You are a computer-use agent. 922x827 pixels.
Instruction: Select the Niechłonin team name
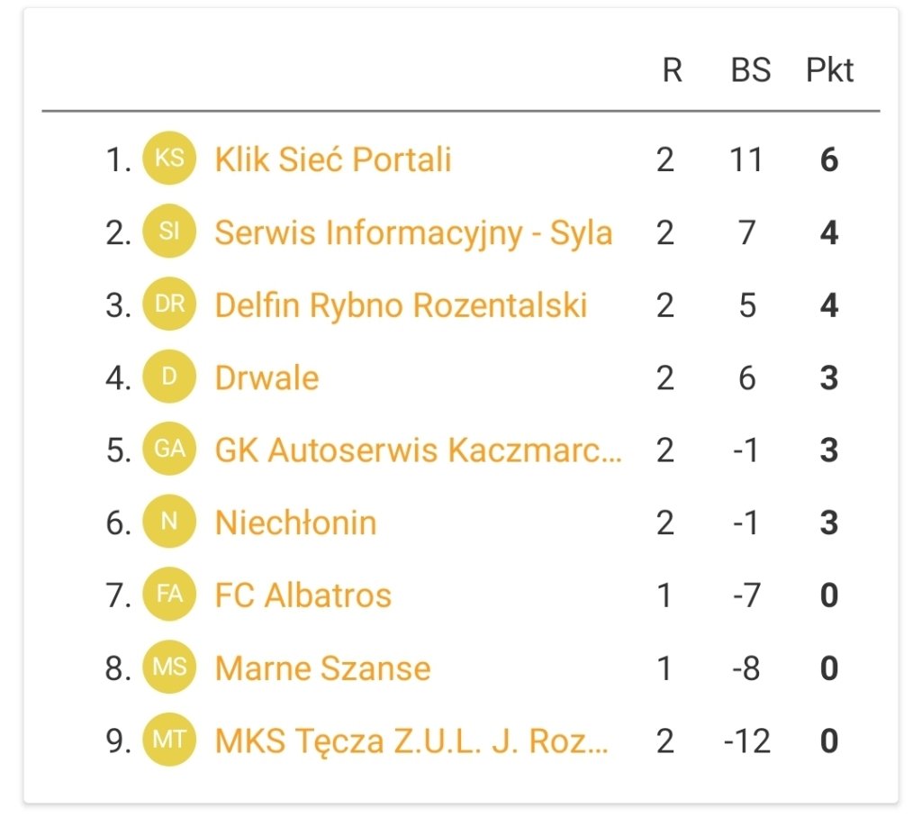(x=295, y=523)
